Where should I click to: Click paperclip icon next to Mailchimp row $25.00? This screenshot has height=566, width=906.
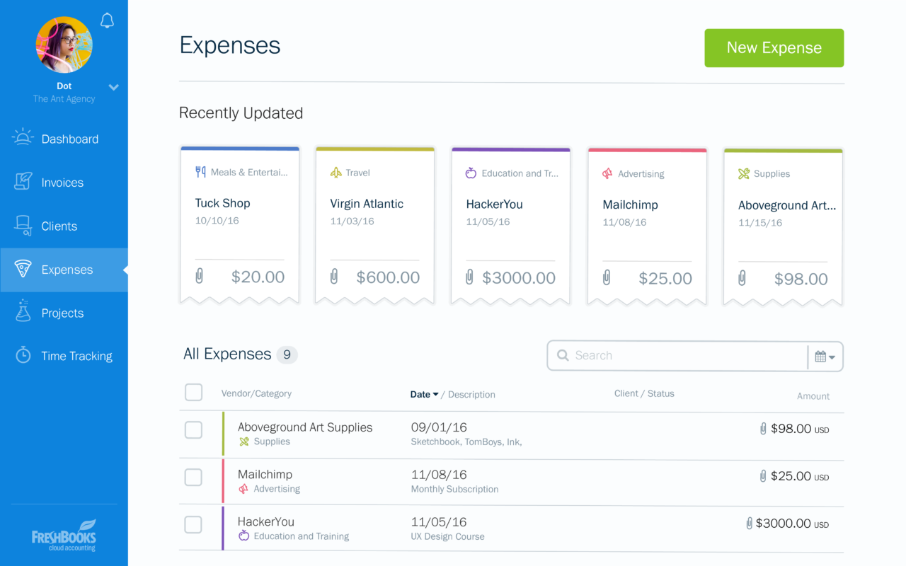[763, 476]
